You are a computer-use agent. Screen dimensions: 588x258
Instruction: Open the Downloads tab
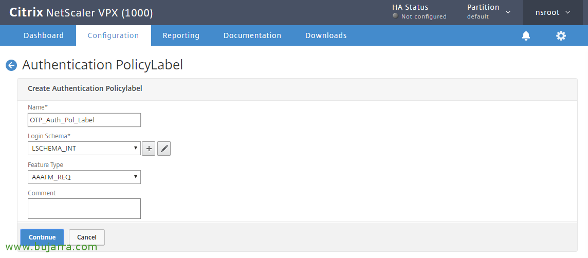coord(326,35)
